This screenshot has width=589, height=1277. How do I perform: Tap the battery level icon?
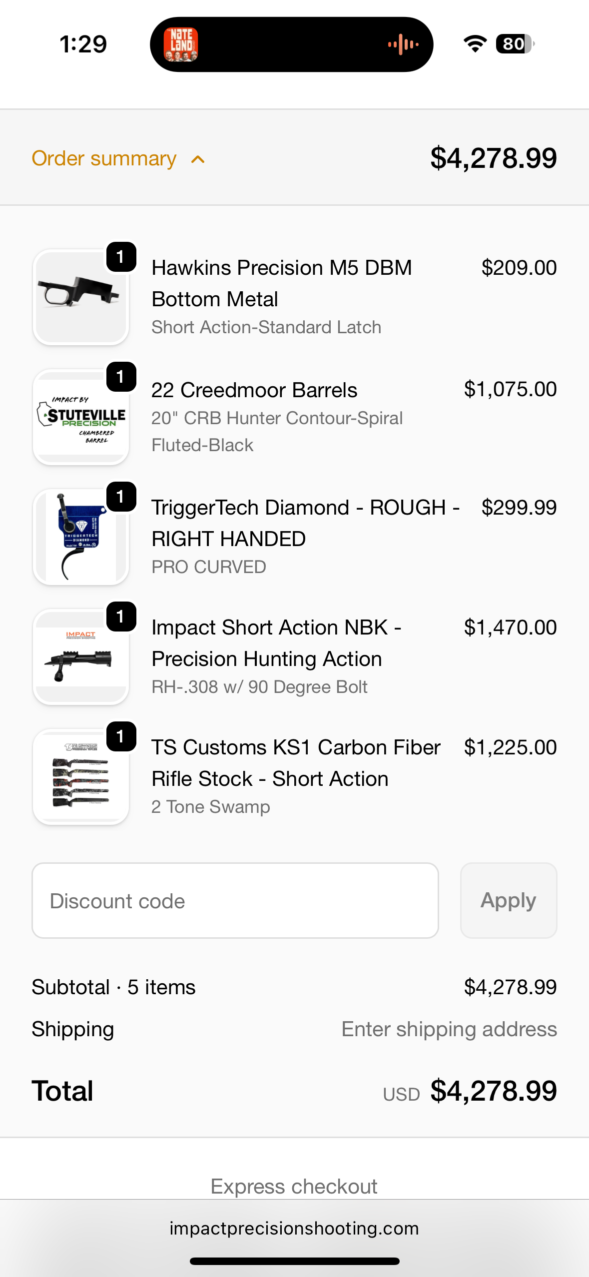(x=514, y=44)
